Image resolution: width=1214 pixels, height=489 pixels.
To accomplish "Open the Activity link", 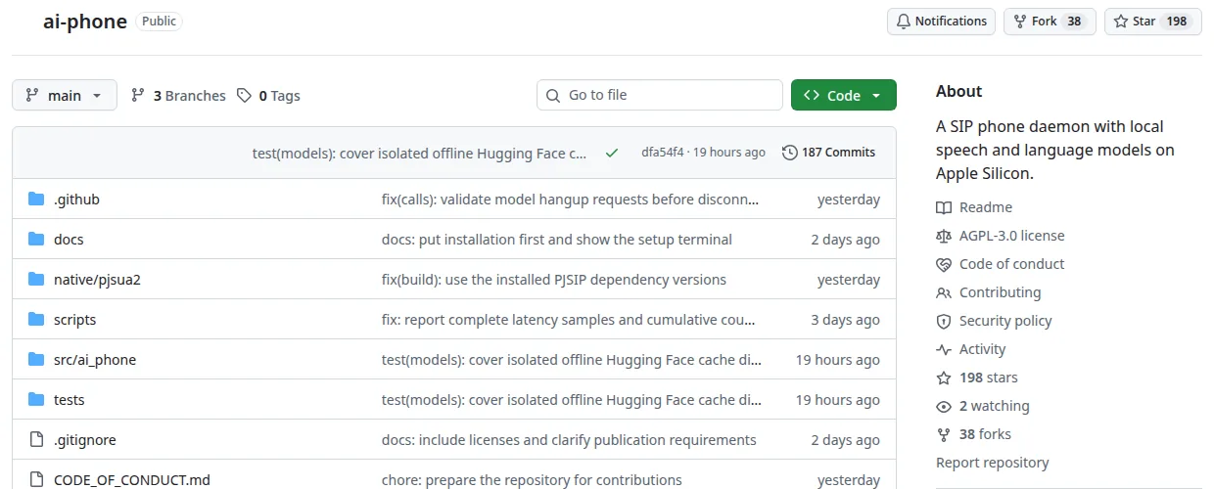I will (983, 349).
